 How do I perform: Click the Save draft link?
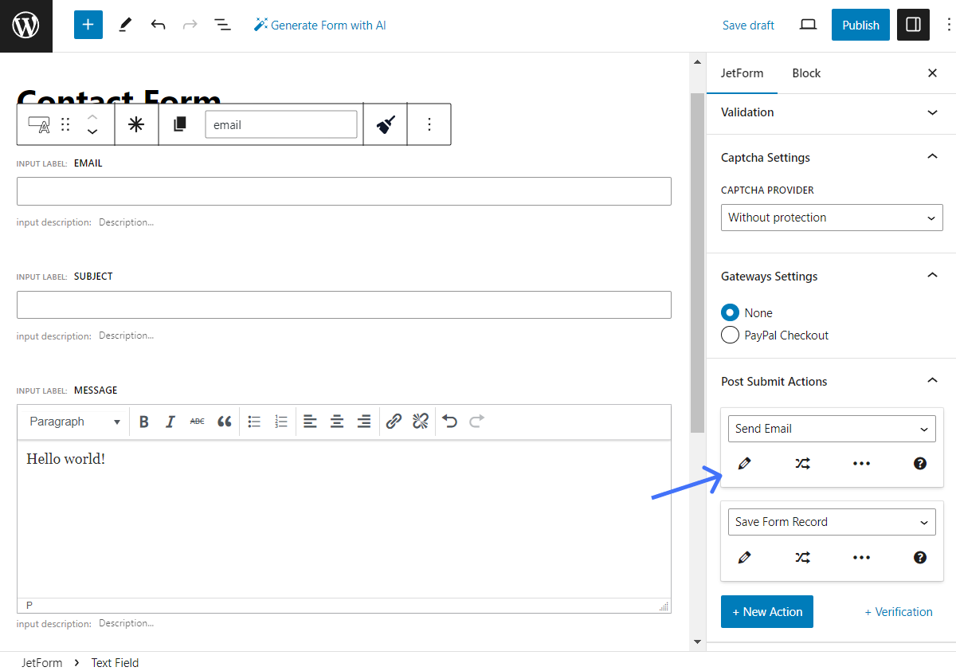click(748, 26)
